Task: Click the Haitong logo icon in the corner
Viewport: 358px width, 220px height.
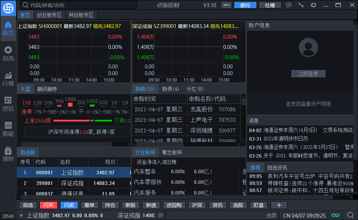Action: [8, 8]
